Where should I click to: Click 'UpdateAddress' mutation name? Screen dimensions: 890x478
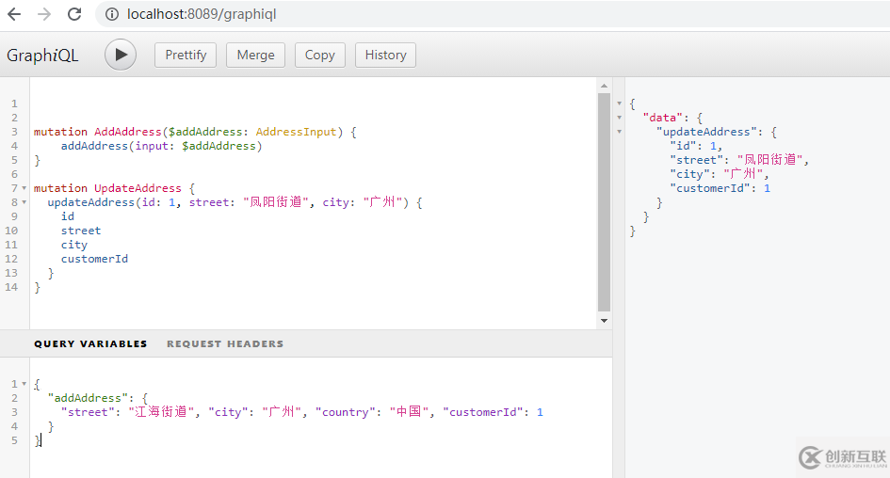point(138,188)
